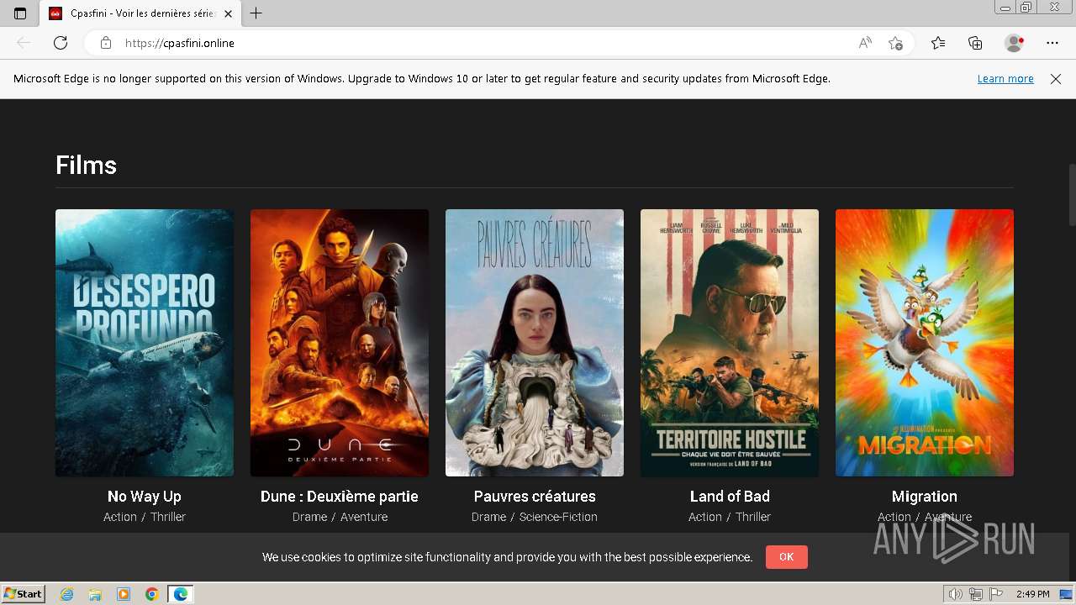Open the Favorites list icon
Image resolution: width=1076 pixels, height=605 pixels.
938,43
